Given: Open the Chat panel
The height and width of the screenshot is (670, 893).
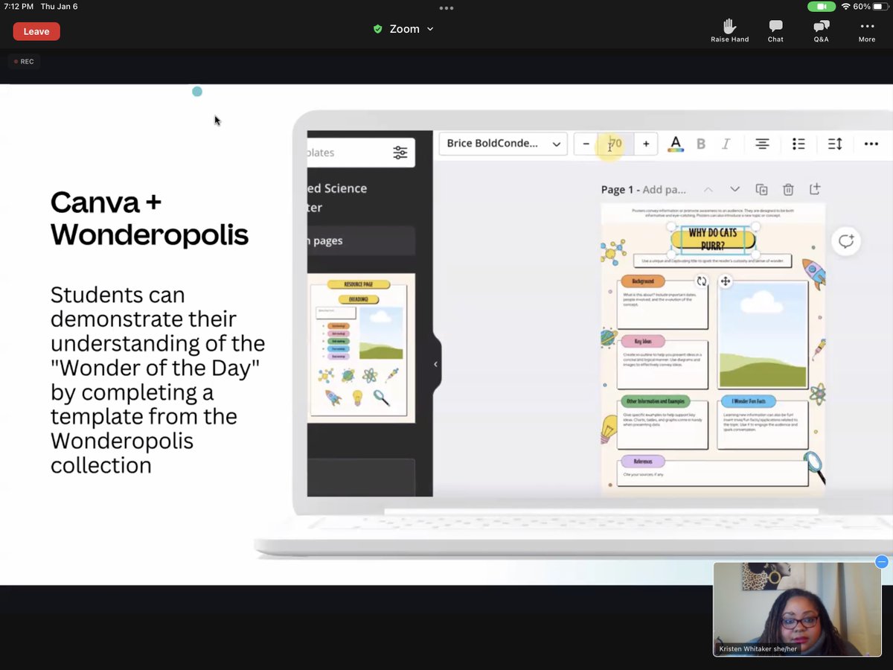Looking at the screenshot, I should coord(775,31).
